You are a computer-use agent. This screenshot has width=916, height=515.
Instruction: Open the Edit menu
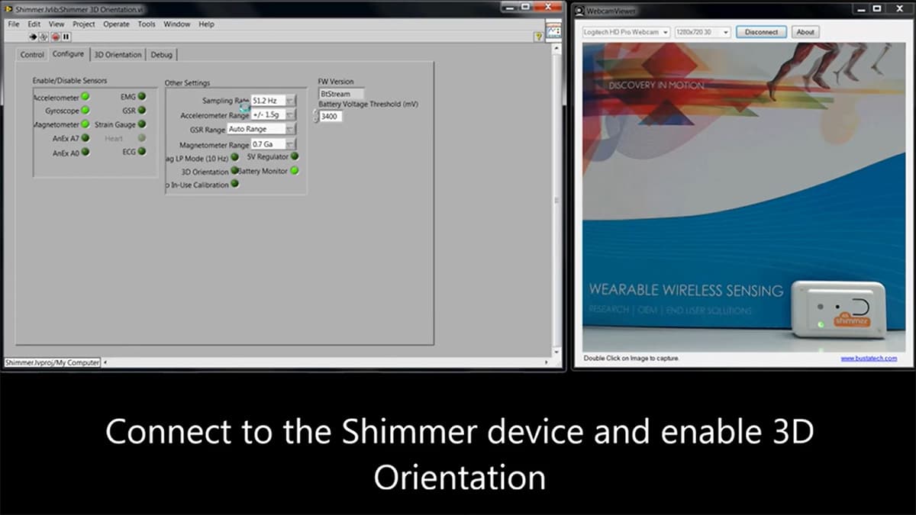[34, 24]
